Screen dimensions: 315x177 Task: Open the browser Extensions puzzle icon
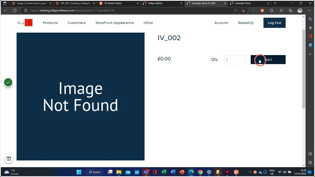(x=271, y=10)
